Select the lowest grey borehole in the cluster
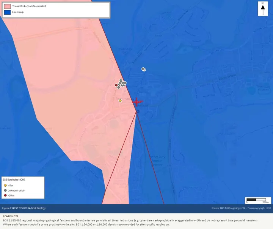The width and height of the screenshot is (273, 229). coord(119,87)
